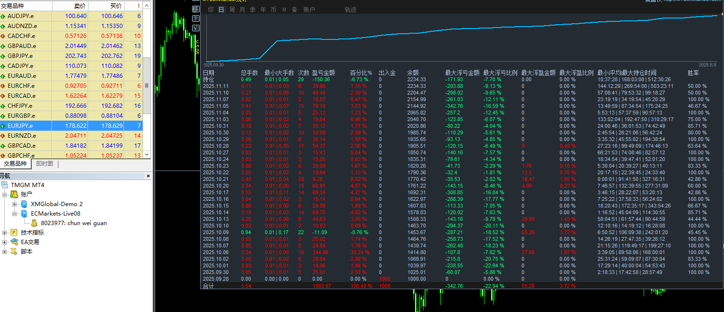
Task: Sort by 买价 ask column header
Action: (106, 6)
